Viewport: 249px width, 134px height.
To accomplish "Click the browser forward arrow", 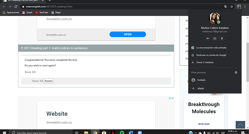I will pyautogui.click(x=10, y=7).
